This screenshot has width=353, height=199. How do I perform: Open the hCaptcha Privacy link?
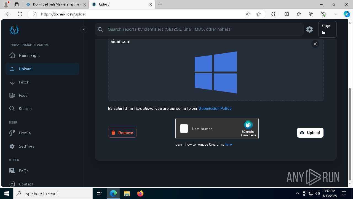(244, 135)
